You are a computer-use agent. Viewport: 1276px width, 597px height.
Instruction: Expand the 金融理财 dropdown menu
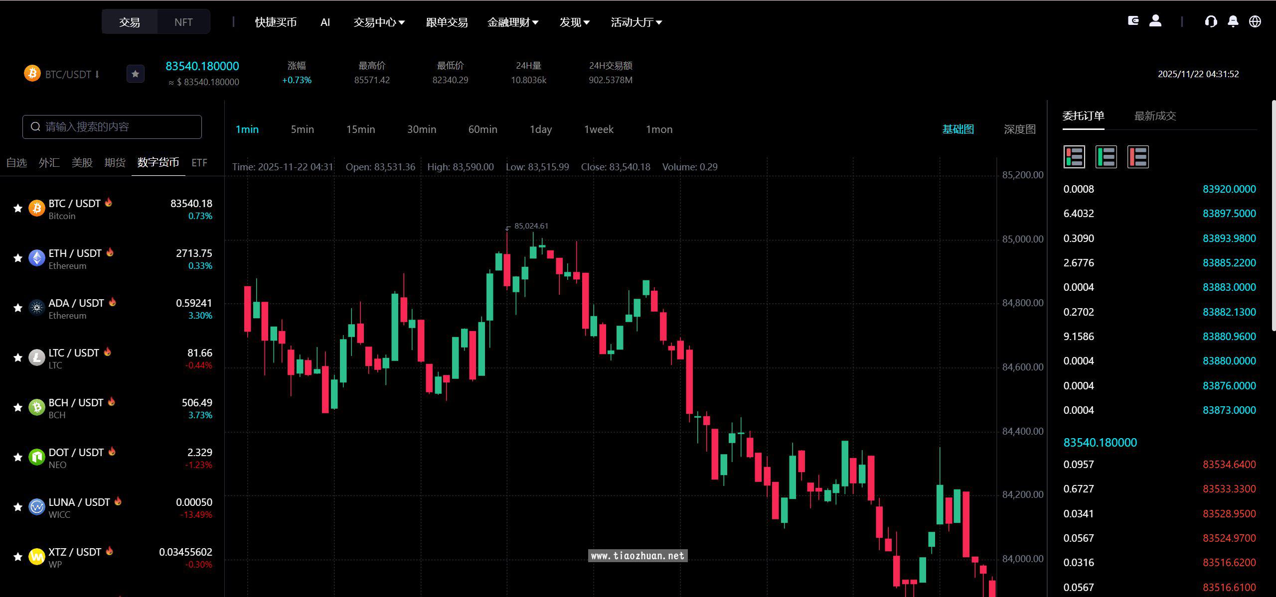point(512,22)
